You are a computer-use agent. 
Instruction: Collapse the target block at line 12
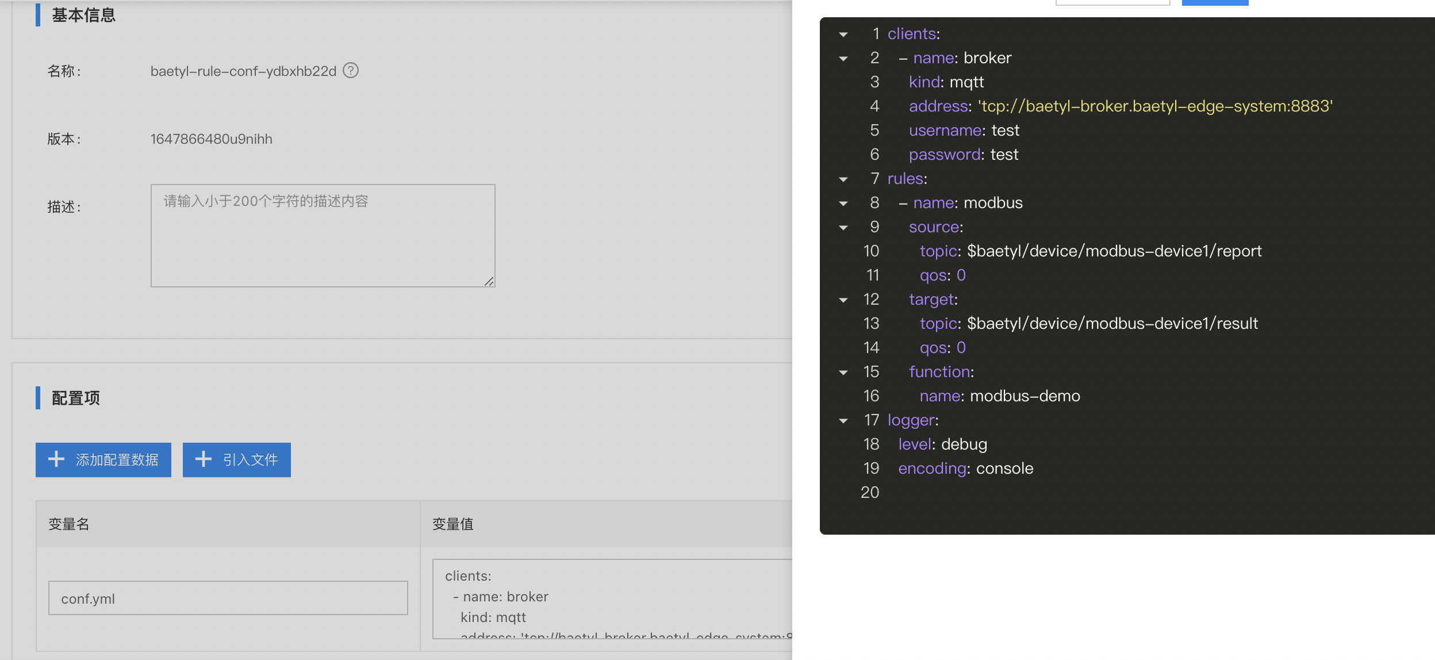tap(843, 300)
